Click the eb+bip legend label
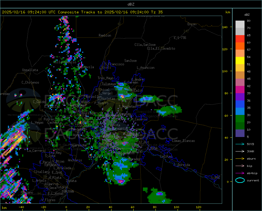Viewport: 262px width, 211px height. (x=252, y=173)
